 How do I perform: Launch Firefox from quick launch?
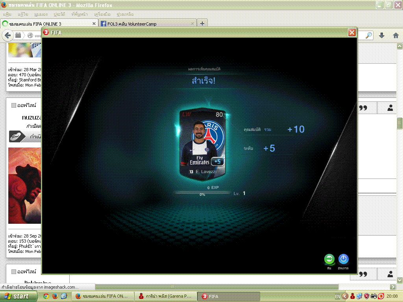coord(55,296)
